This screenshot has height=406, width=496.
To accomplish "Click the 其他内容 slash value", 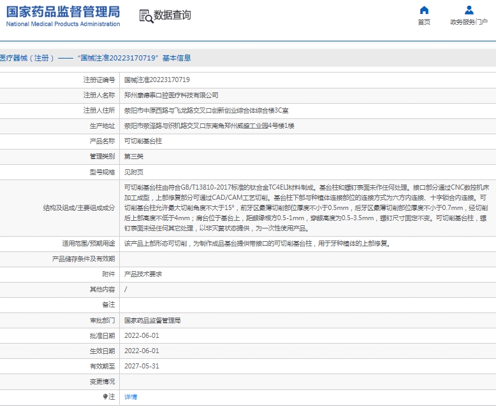I will coord(126,289).
